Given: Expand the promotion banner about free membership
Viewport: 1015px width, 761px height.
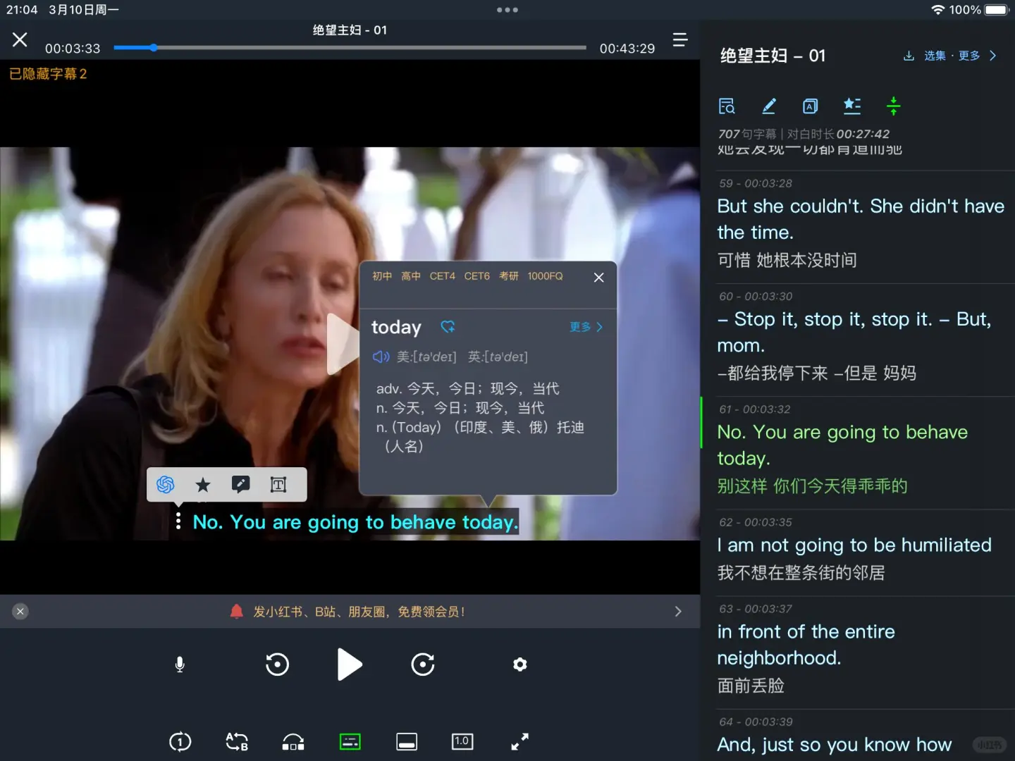Looking at the screenshot, I should (677, 612).
